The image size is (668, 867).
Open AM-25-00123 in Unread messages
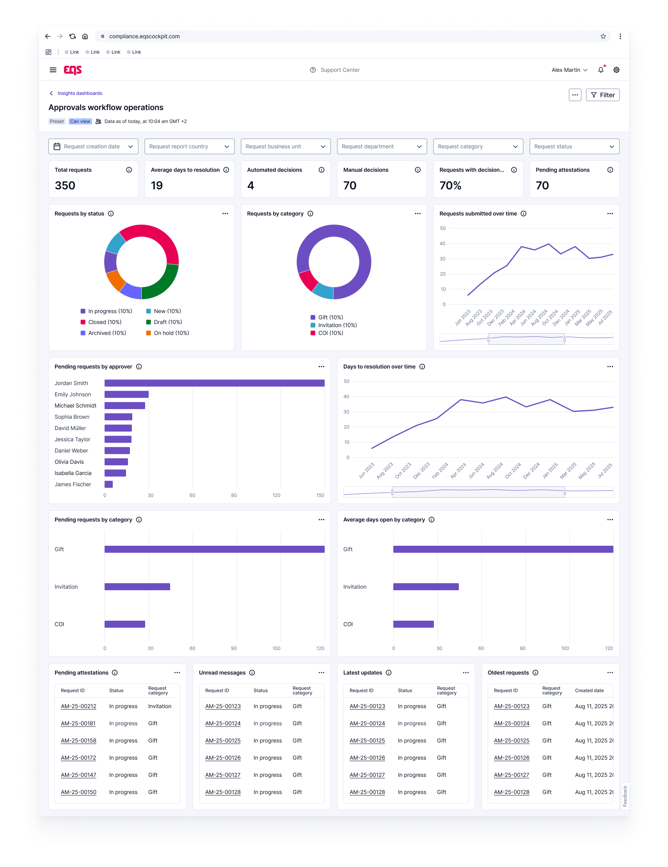click(x=223, y=706)
